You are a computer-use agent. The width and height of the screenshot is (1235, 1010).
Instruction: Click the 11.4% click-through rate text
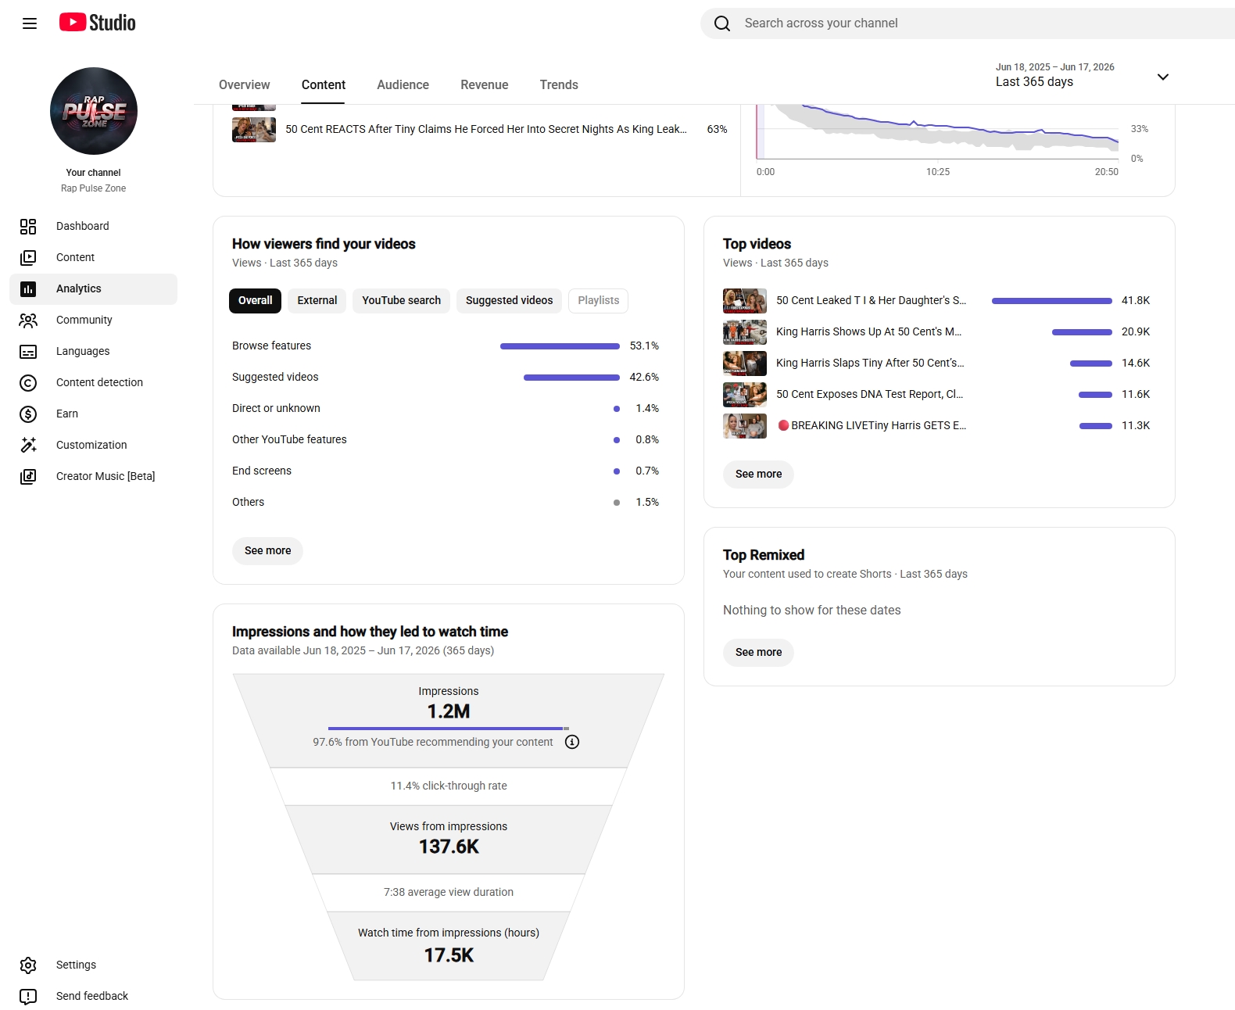click(449, 786)
